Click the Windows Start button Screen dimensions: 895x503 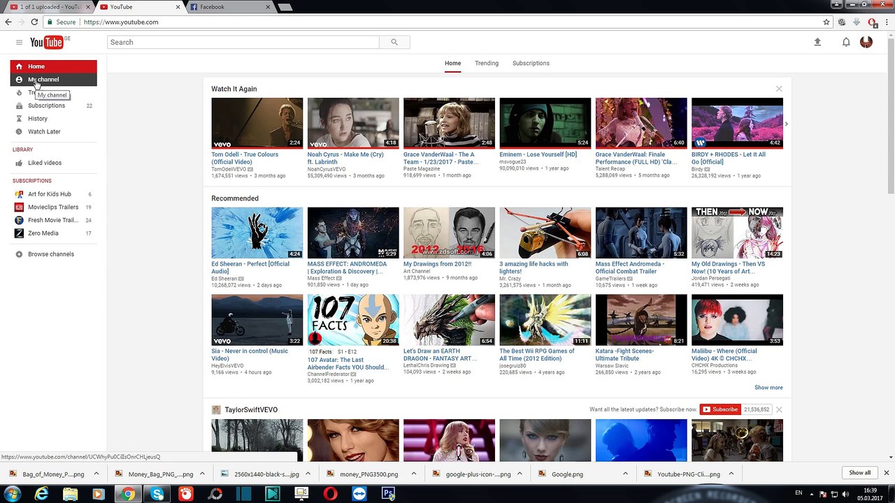(x=13, y=494)
